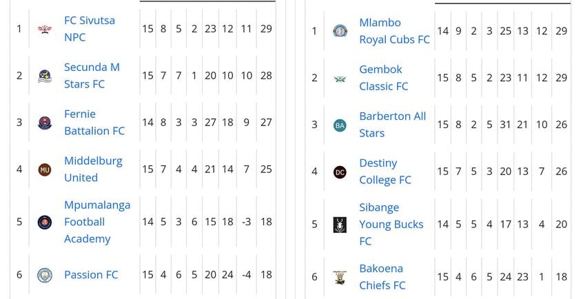Screen dimensions: 581x299
Task: Open the Barberton All Stars team link
Action: click(393, 125)
